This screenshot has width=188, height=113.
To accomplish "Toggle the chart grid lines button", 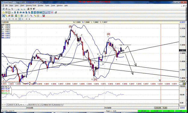I will coord(43,12).
